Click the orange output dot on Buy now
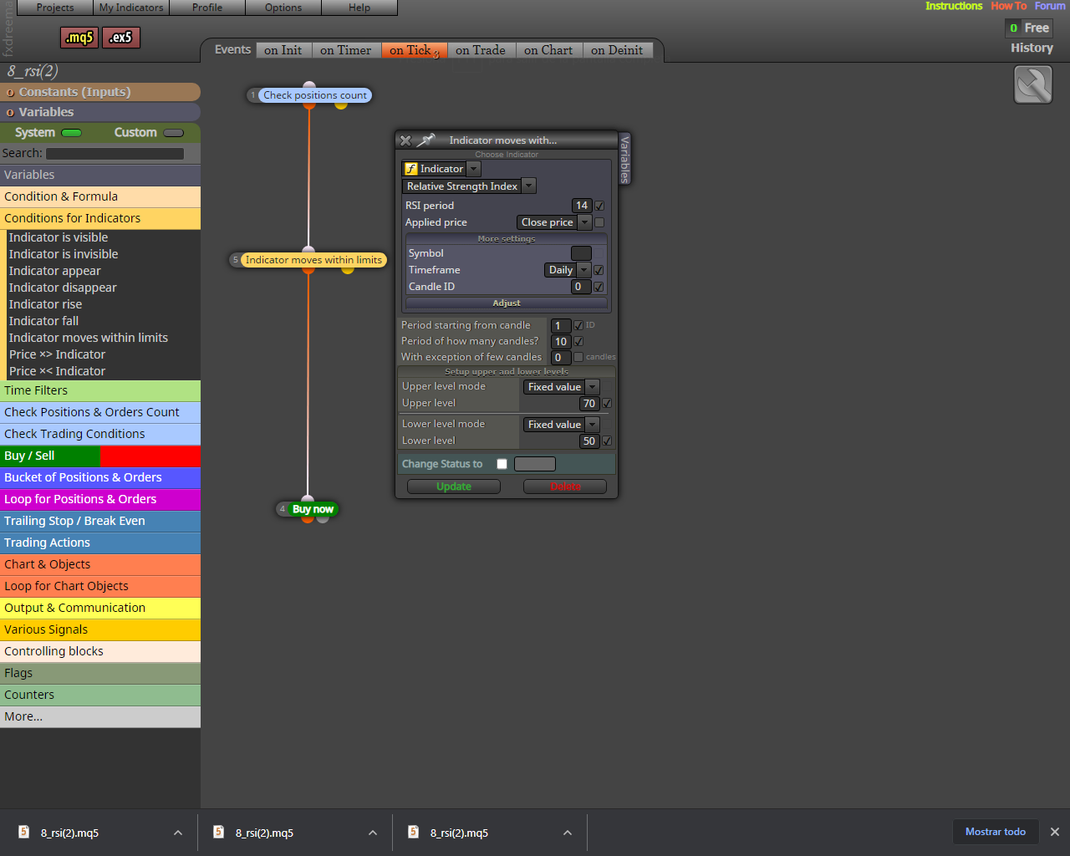The height and width of the screenshot is (856, 1070). 308,519
